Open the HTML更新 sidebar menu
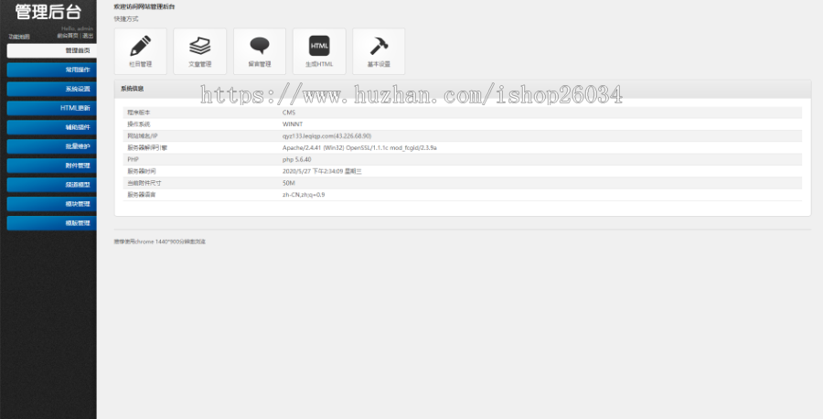 [x=51, y=108]
